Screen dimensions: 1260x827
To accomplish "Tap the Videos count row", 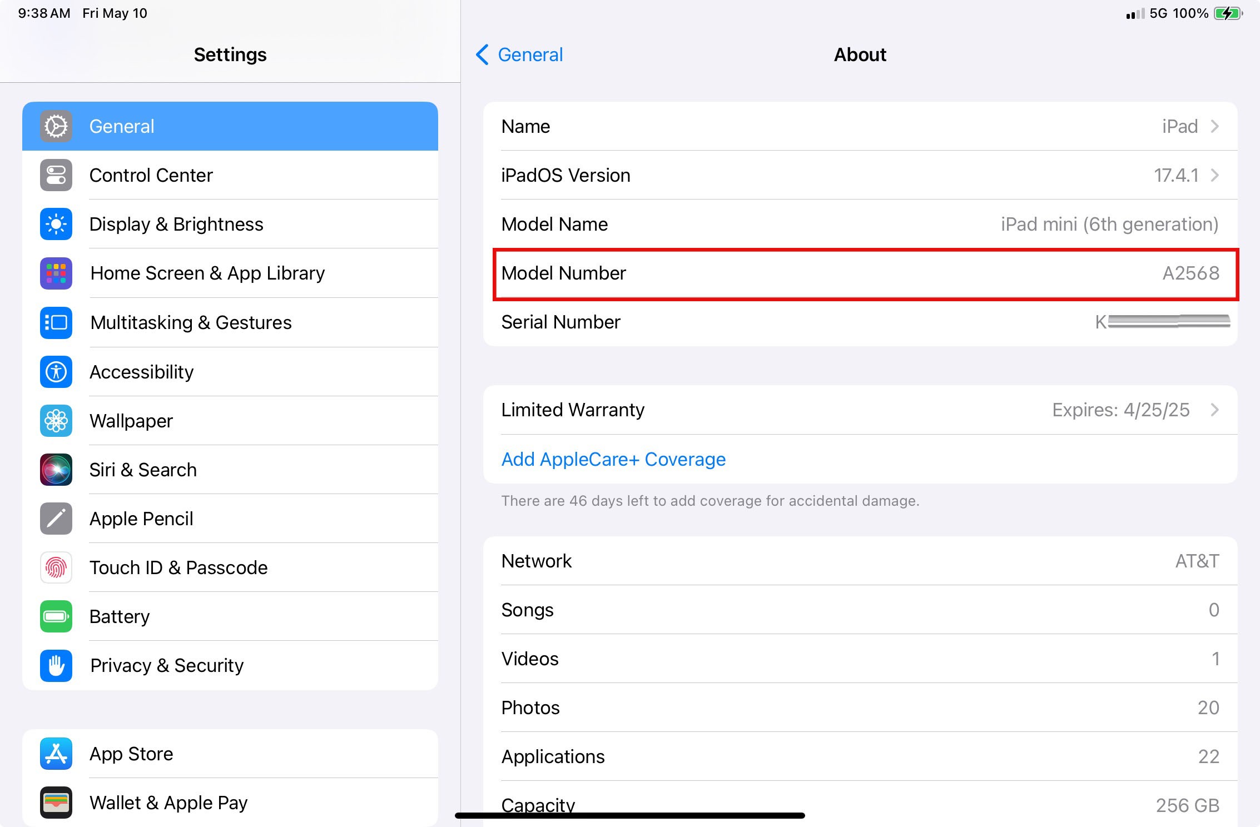I will coord(860,659).
